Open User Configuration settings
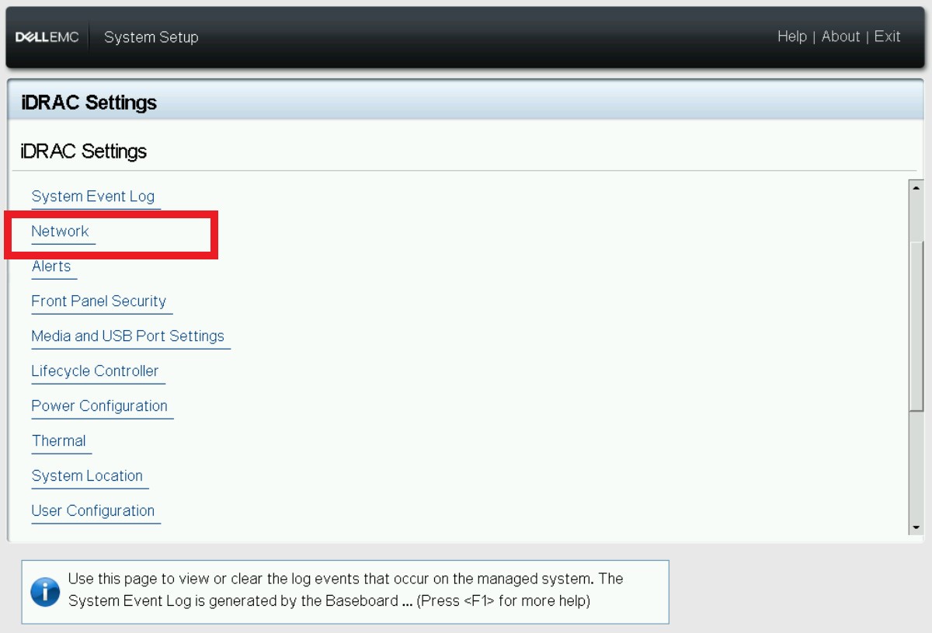The height and width of the screenshot is (633, 932). coord(95,510)
